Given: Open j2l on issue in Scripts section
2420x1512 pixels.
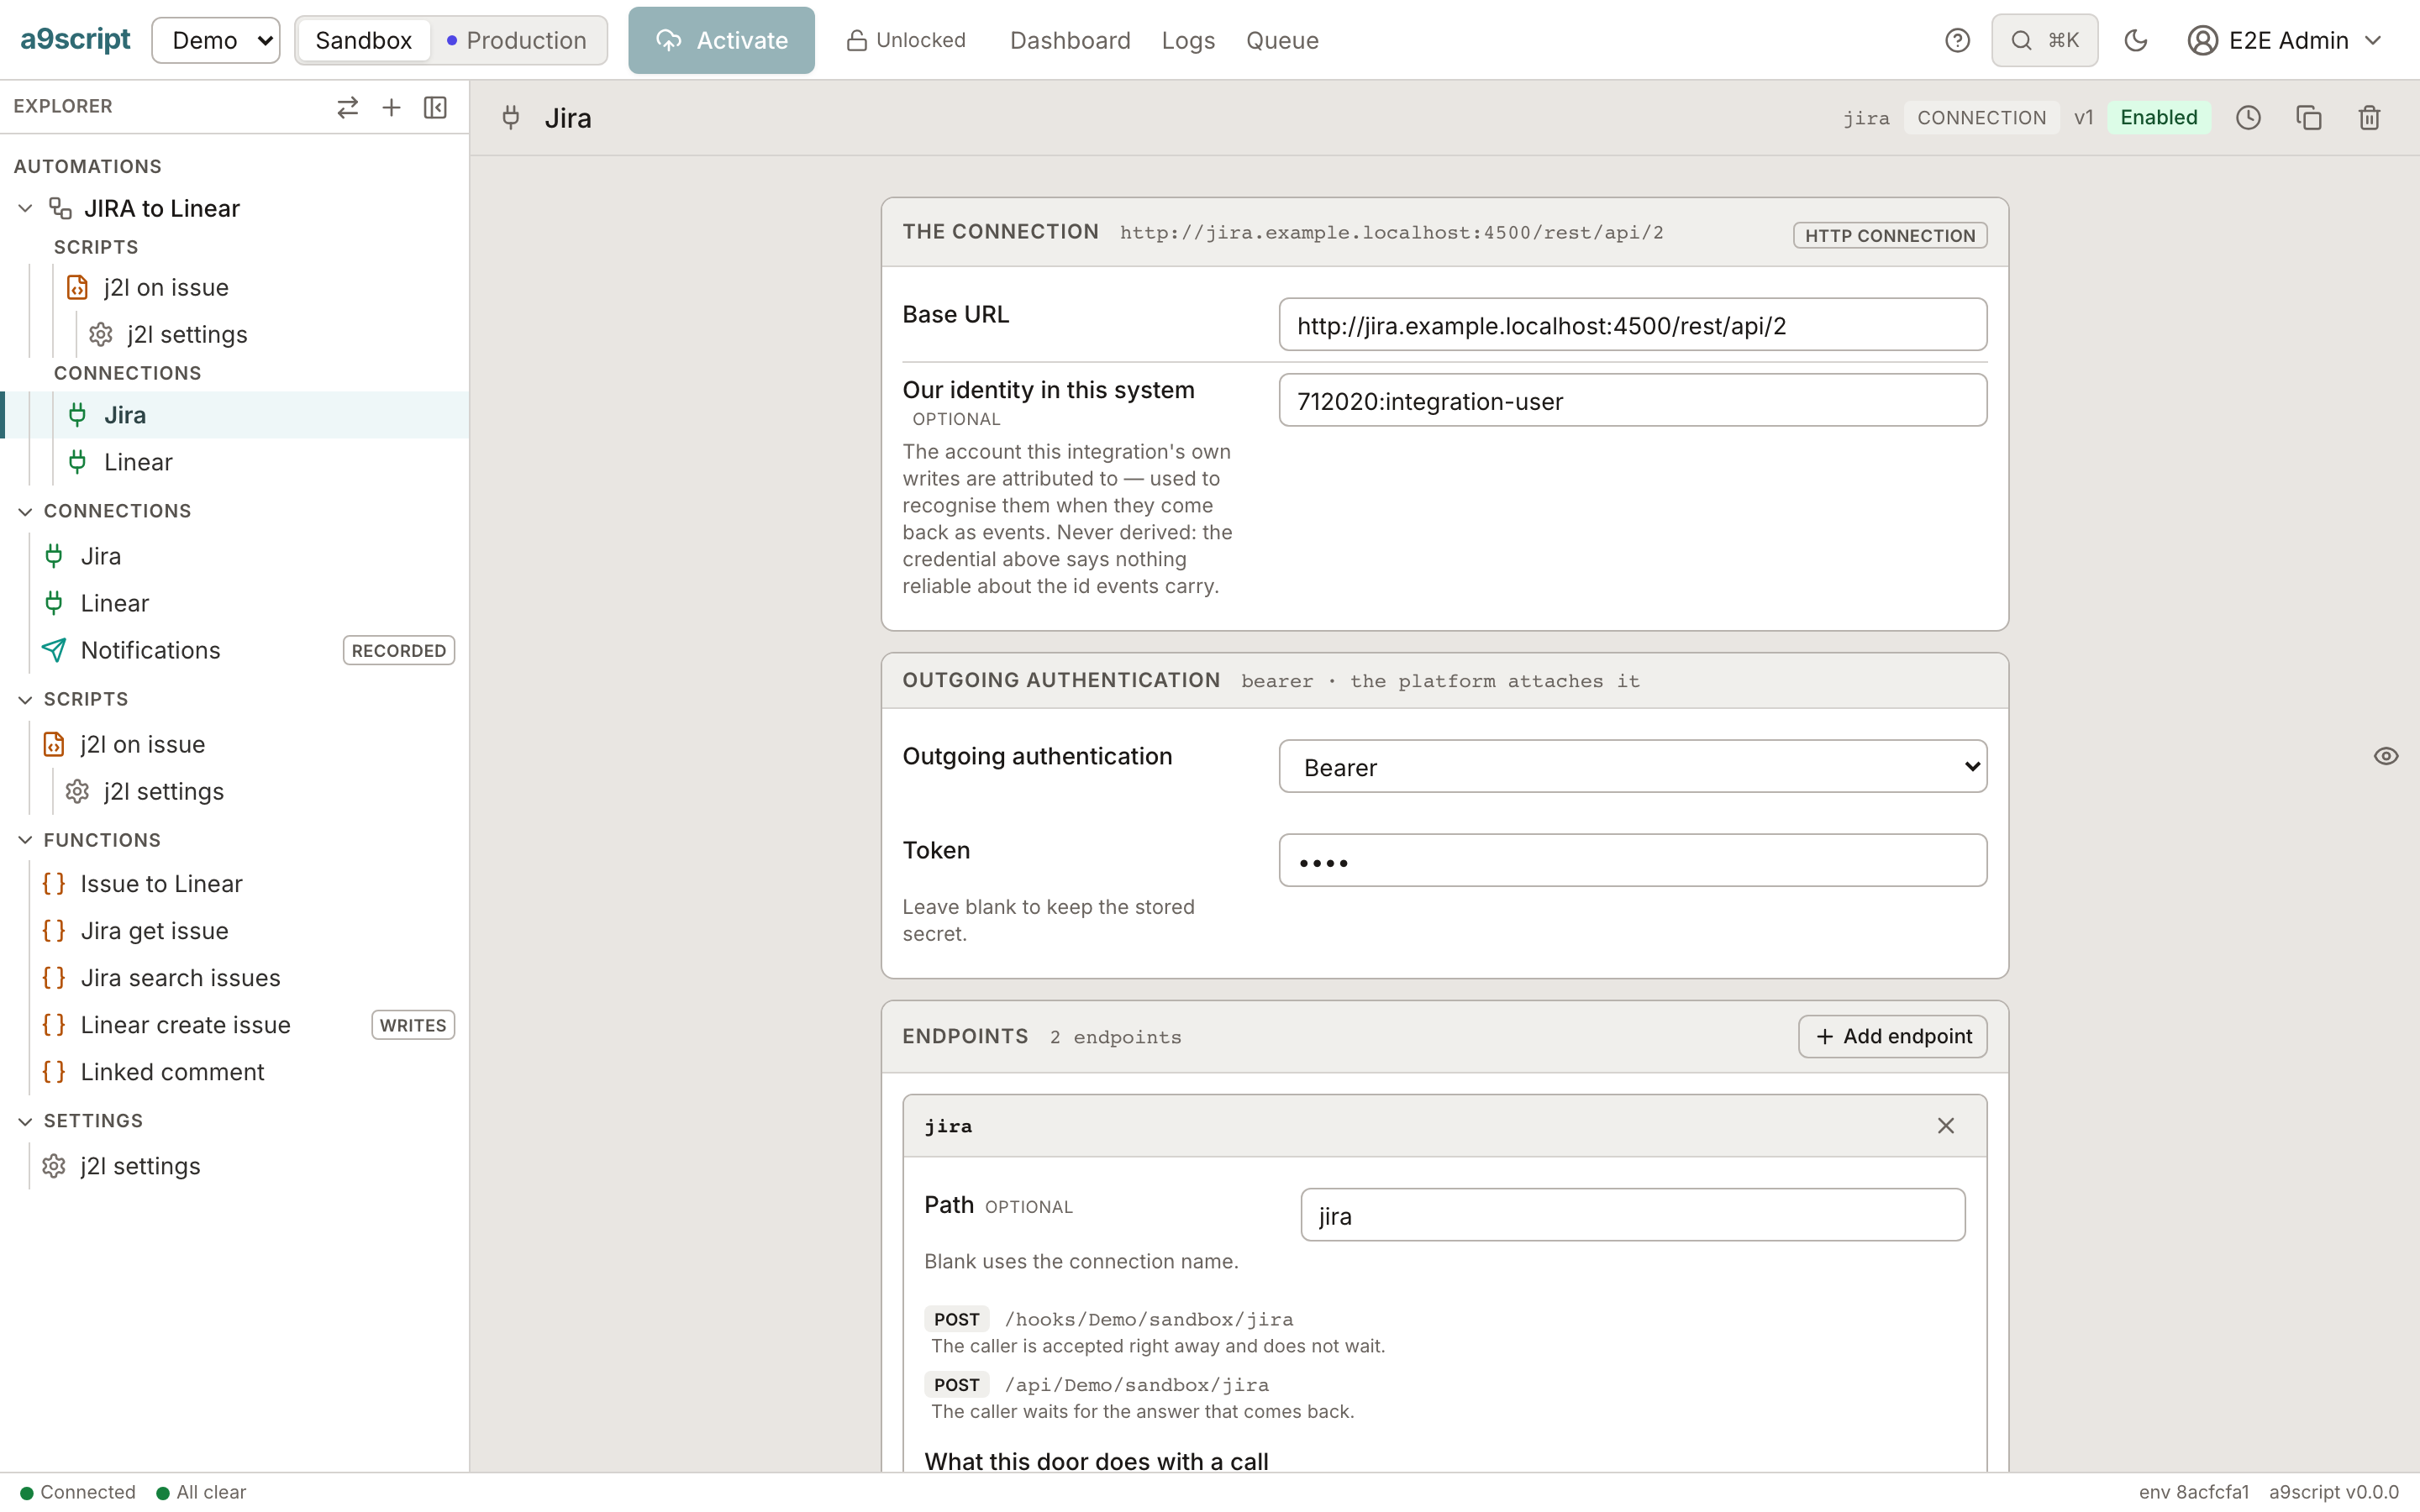Looking at the screenshot, I should (x=142, y=744).
